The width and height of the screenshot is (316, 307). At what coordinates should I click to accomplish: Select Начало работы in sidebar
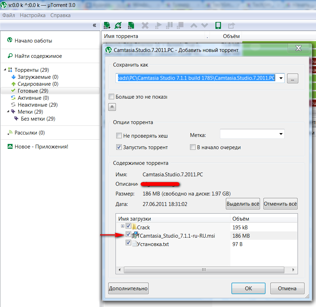tap(33, 40)
